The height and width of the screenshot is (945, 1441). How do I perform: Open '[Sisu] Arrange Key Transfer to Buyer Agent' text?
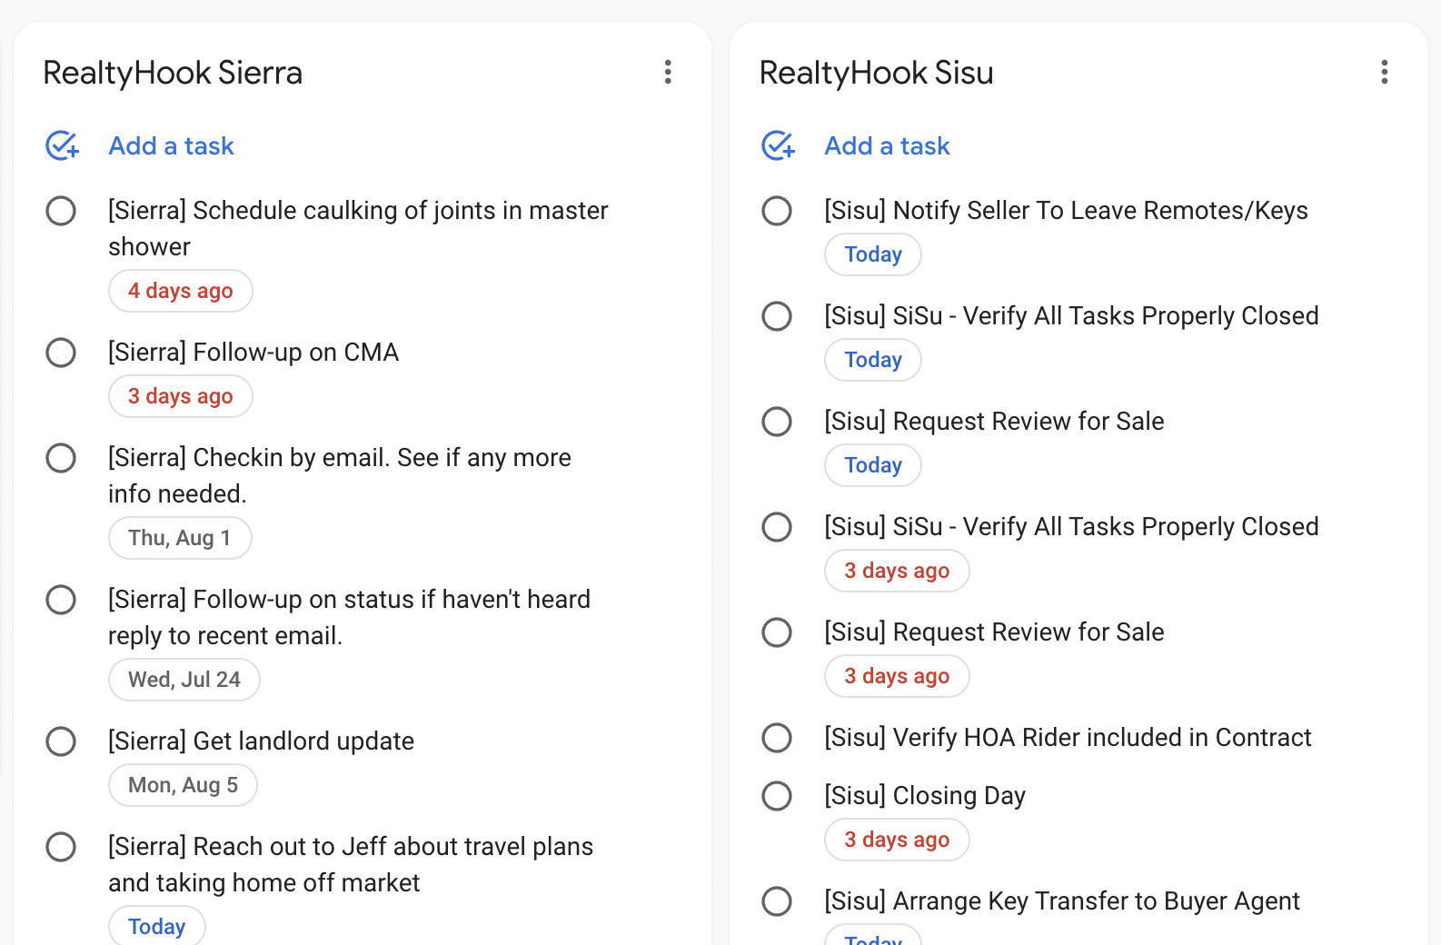1062,901
